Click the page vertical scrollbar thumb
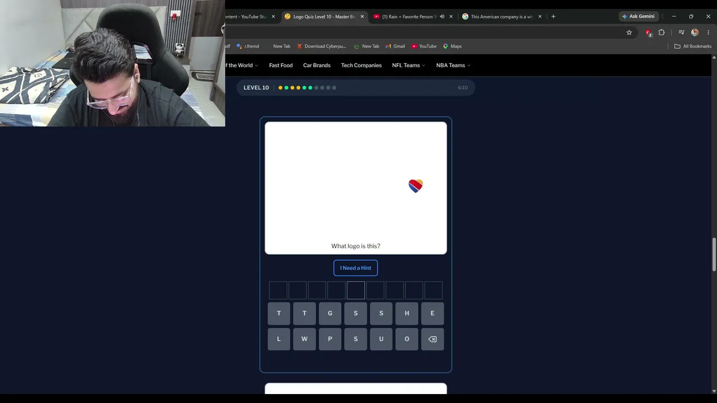 pyautogui.click(x=714, y=255)
